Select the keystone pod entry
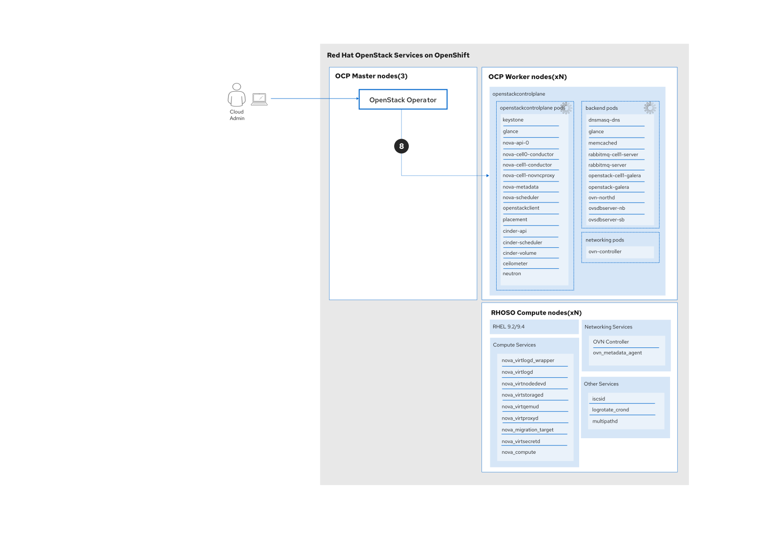The image size is (775, 548). click(513, 120)
